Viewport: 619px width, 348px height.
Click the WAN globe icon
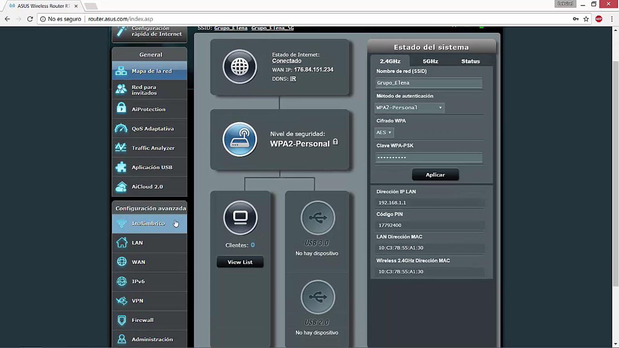tap(121, 262)
